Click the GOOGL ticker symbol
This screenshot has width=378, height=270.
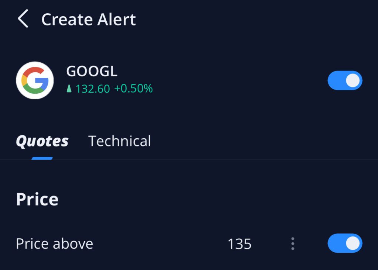[92, 71]
